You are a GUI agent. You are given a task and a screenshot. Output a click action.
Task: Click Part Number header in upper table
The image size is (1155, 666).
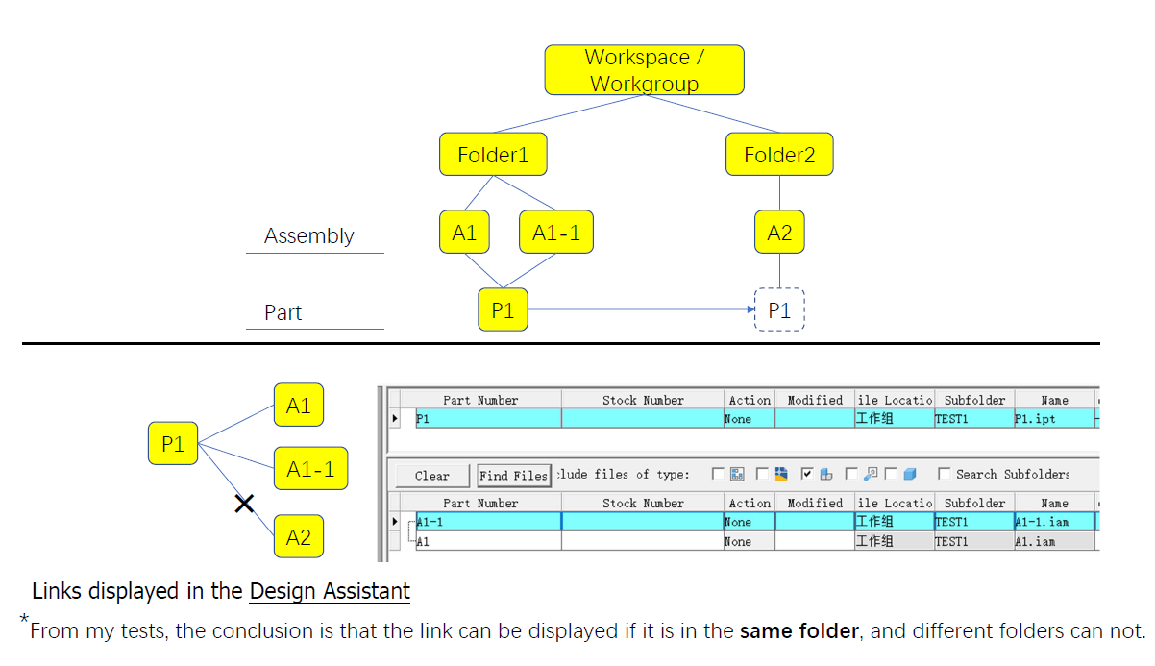point(480,400)
